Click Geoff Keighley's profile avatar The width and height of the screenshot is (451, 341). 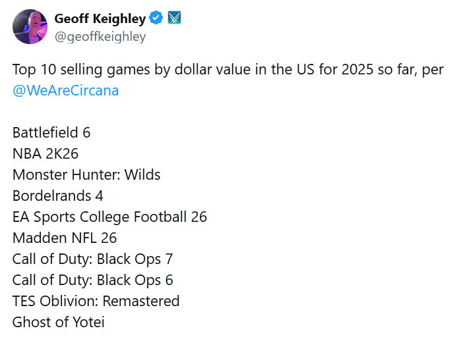click(x=30, y=27)
